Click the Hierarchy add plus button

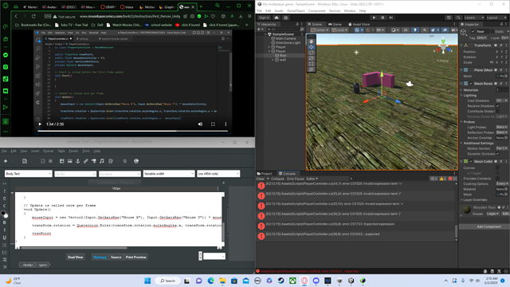coord(259,29)
